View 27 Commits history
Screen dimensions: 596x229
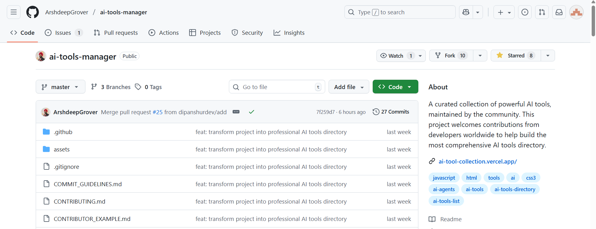tap(391, 112)
